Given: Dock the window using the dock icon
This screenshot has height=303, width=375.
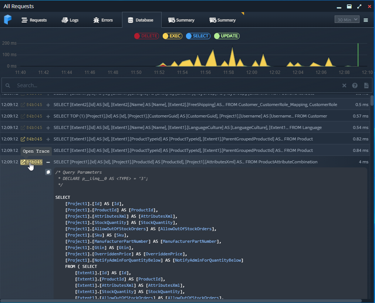Looking at the screenshot, I should click(x=349, y=6).
